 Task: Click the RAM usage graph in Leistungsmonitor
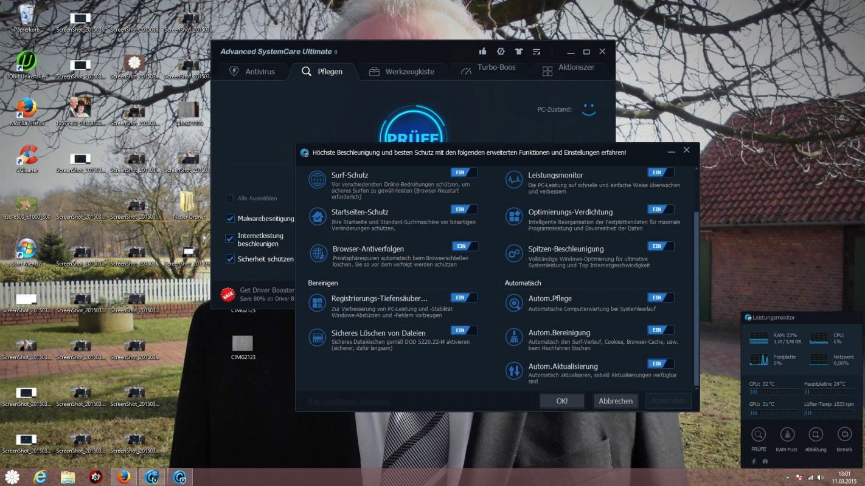pyautogui.click(x=759, y=338)
